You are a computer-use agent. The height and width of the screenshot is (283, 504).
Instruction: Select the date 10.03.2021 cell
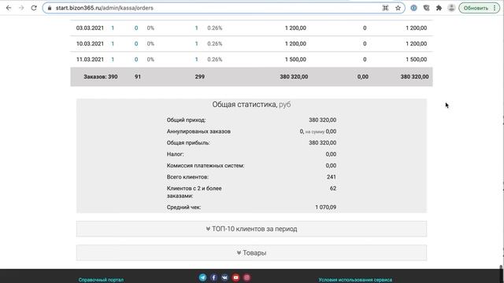(x=90, y=44)
